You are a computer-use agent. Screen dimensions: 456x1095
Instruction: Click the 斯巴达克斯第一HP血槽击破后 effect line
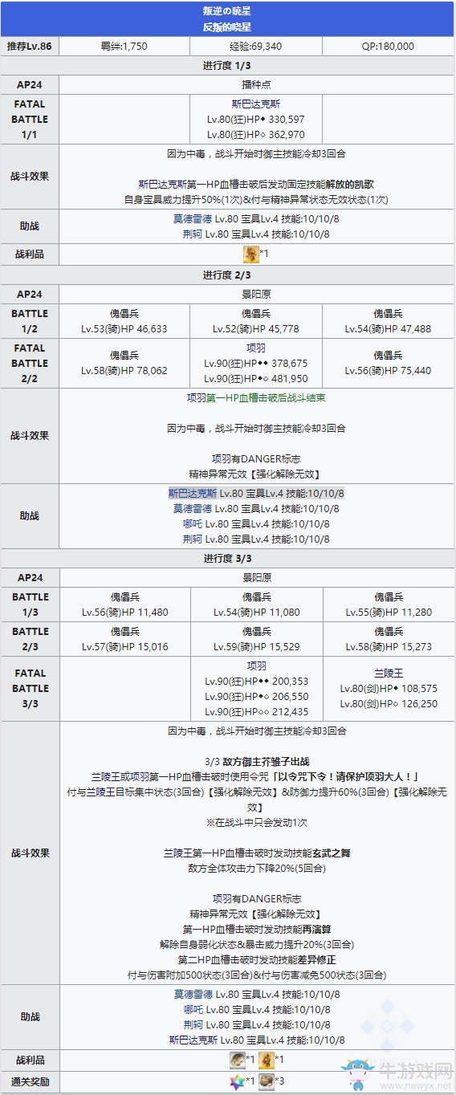[256, 183]
